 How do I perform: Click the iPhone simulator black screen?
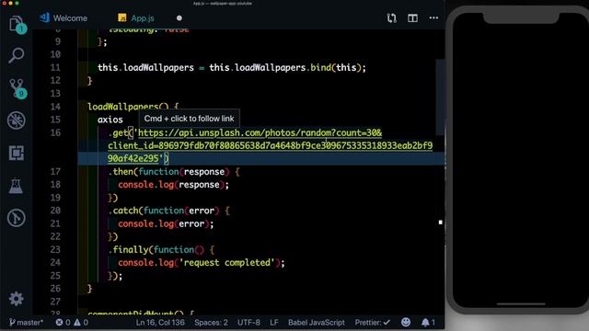[x=521, y=162]
